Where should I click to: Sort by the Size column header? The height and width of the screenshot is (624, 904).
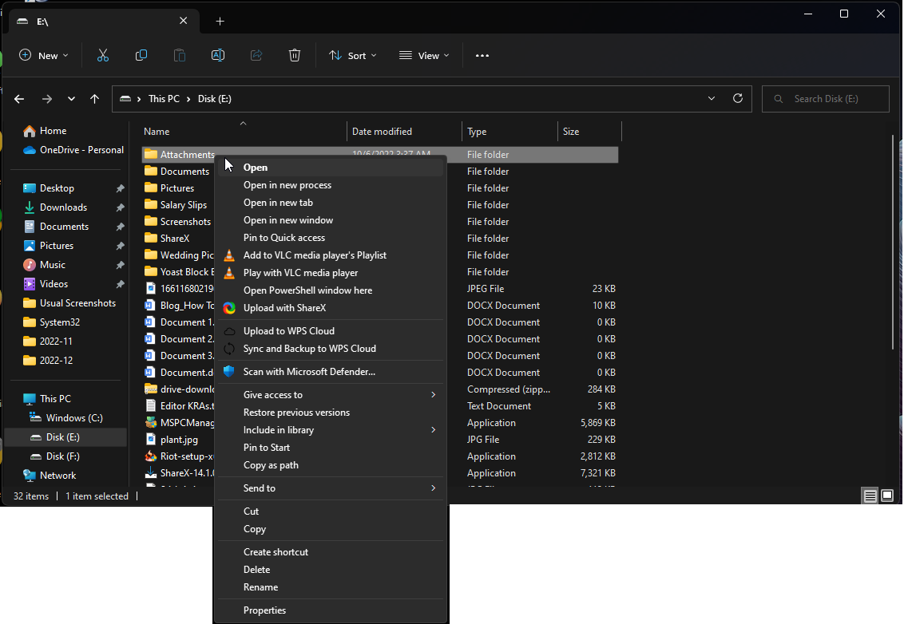click(x=589, y=132)
